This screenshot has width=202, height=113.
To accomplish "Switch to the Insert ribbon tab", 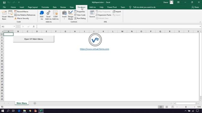I will tap(22, 7).
